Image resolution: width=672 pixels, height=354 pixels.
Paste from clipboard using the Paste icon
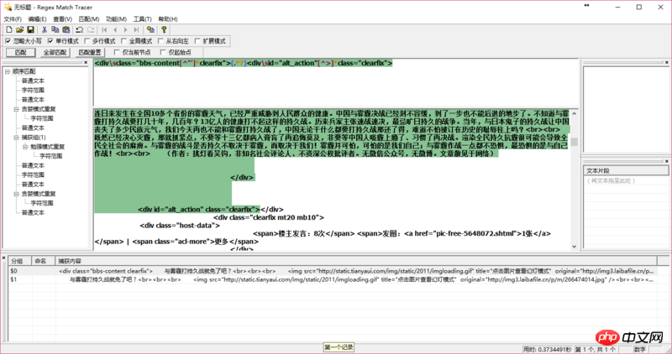click(66, 29)
